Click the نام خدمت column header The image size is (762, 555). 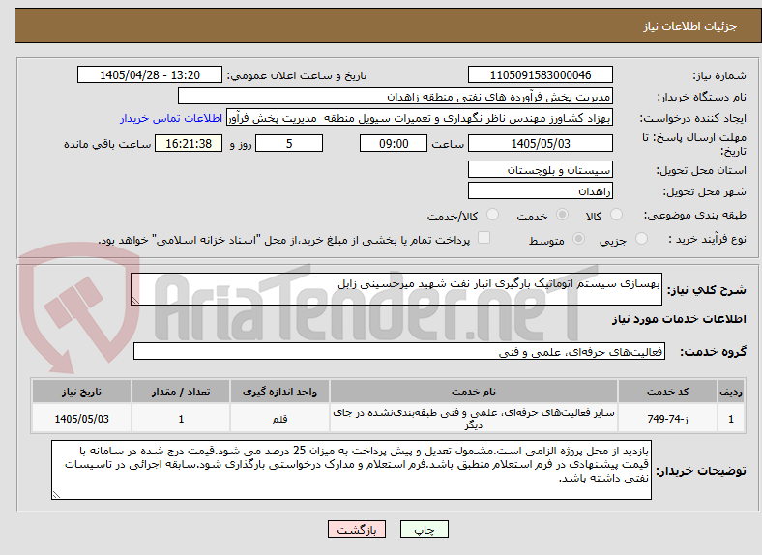point(474,392)
